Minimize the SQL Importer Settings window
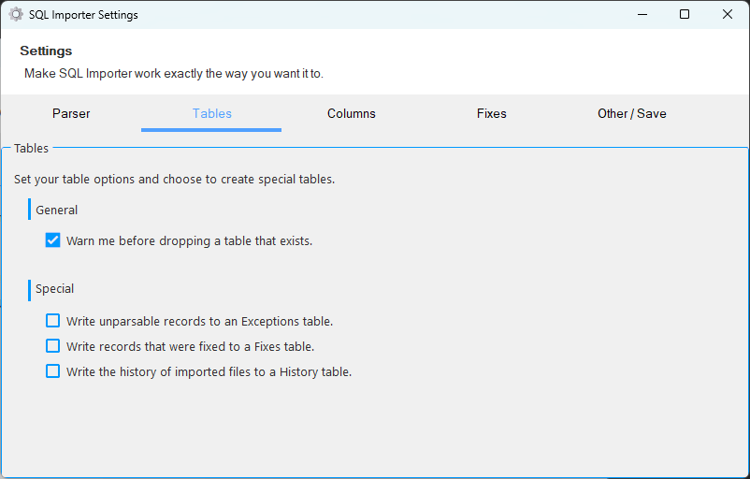The height and width of the screenshot is (479, 750). click(642, 14)
